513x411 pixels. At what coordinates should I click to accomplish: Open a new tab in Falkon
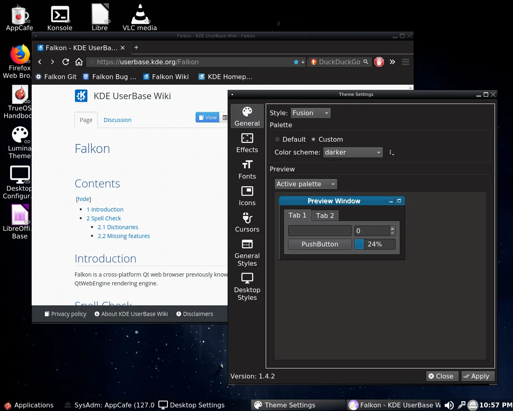click(136, 47)
